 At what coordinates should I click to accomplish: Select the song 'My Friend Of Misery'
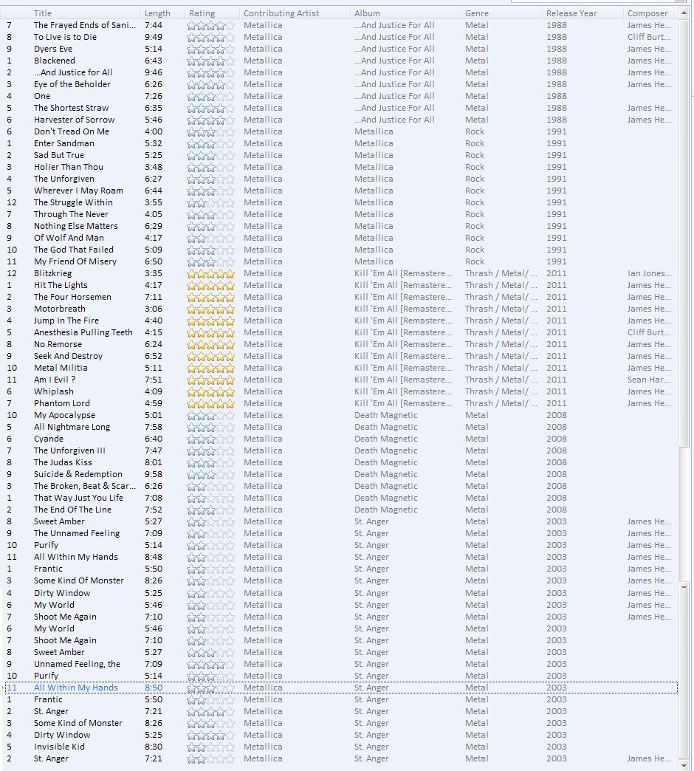pos(75,261)
